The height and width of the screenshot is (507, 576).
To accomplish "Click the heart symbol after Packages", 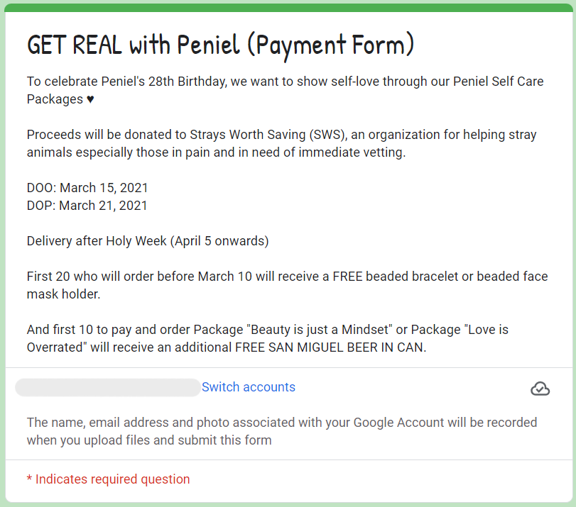I will coord(90,99).
